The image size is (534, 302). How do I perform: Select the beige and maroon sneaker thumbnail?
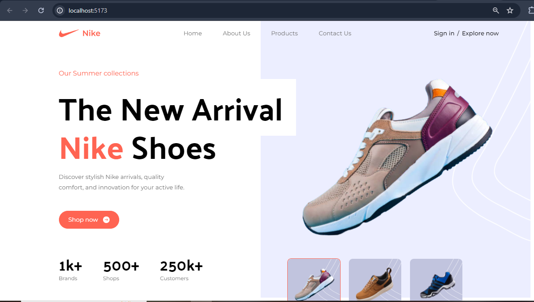(314, 280)
